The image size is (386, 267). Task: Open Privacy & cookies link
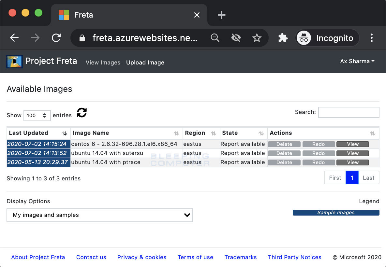coord(142,257)
